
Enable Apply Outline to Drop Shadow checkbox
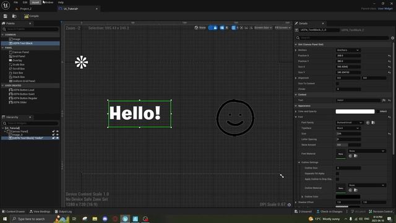tap(337, 179)
